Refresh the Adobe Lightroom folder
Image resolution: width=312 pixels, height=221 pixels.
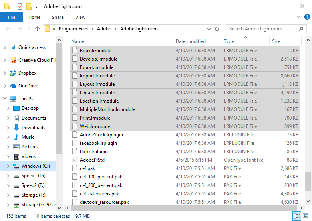(217, 29)
